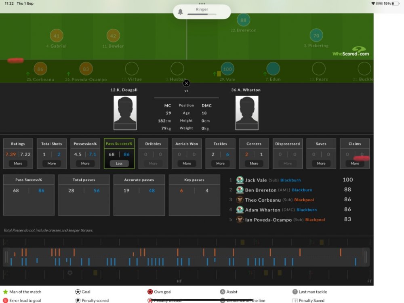Pick Pickering's player circle rated 70
Screen dimensions: 404x303
coord(316,36)
